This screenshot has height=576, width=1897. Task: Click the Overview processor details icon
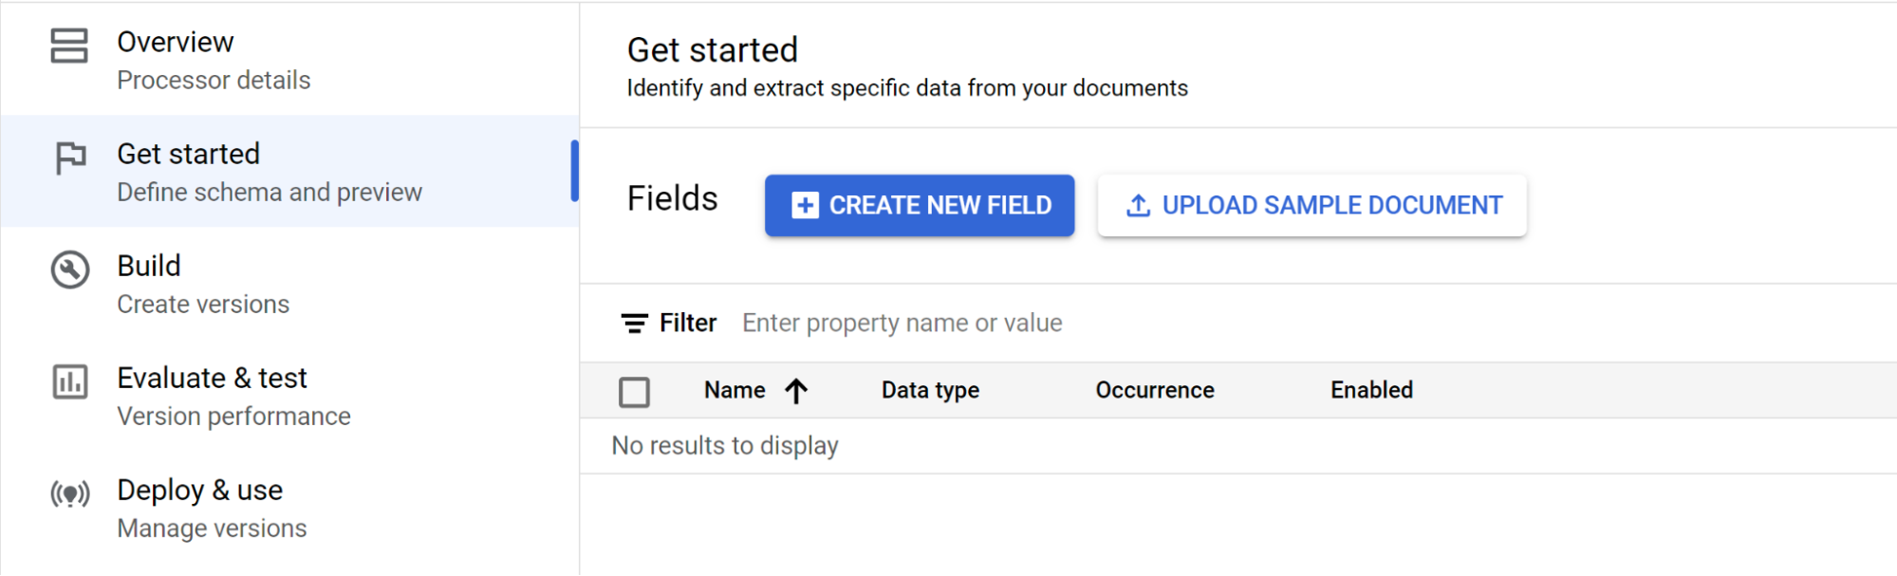pos(69,46)
